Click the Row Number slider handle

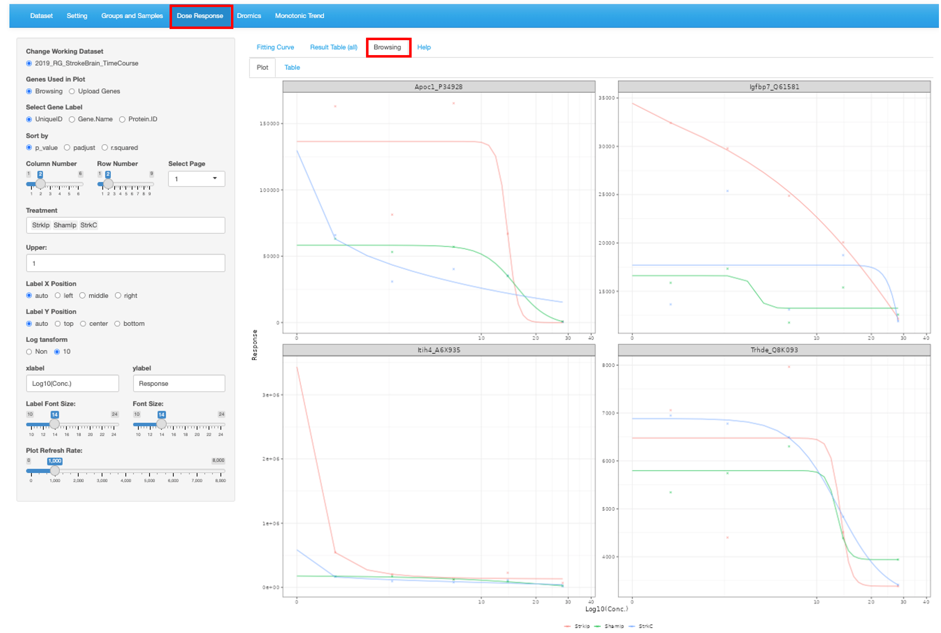[108, 184]
